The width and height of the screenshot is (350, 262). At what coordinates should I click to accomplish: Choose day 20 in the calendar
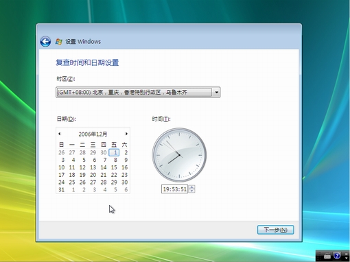click(93, 175)
